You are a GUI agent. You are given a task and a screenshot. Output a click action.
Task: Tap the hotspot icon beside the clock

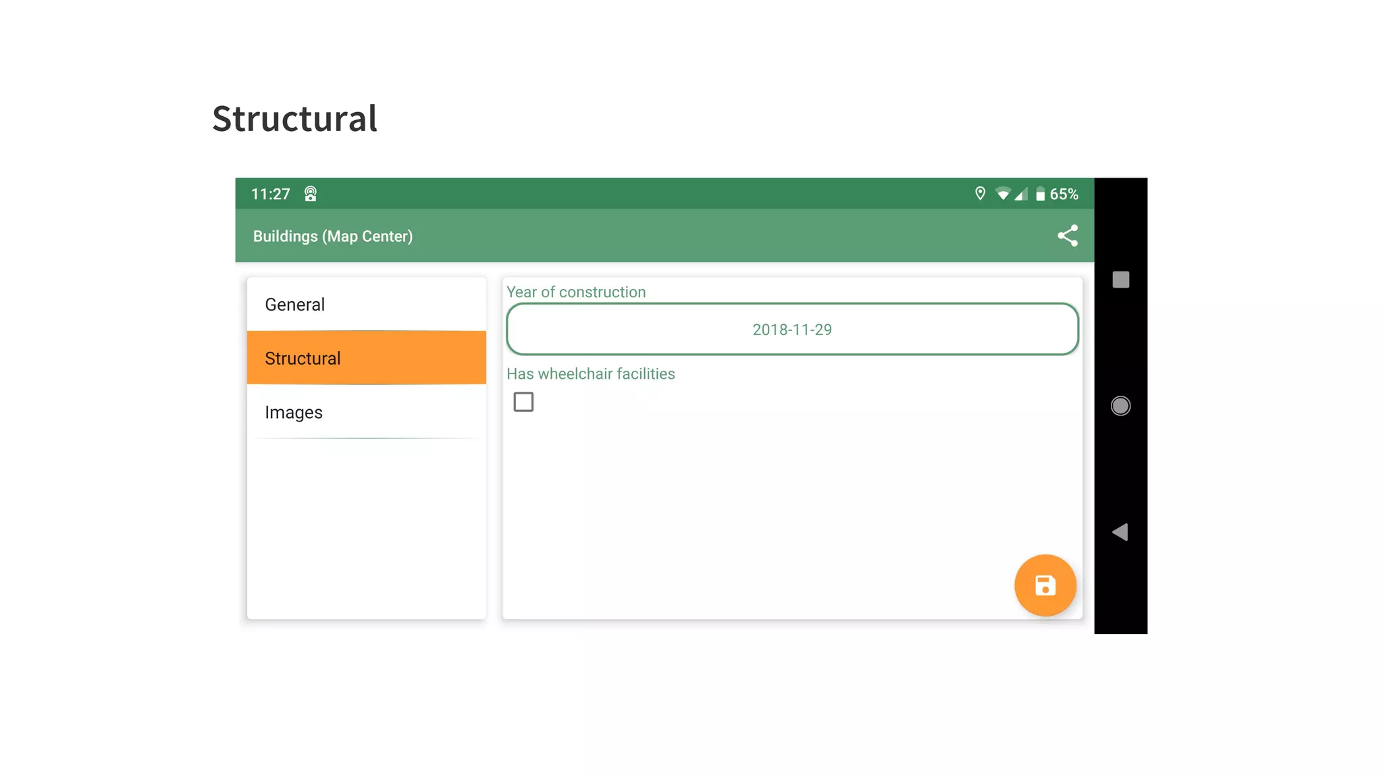coord(311,194)
